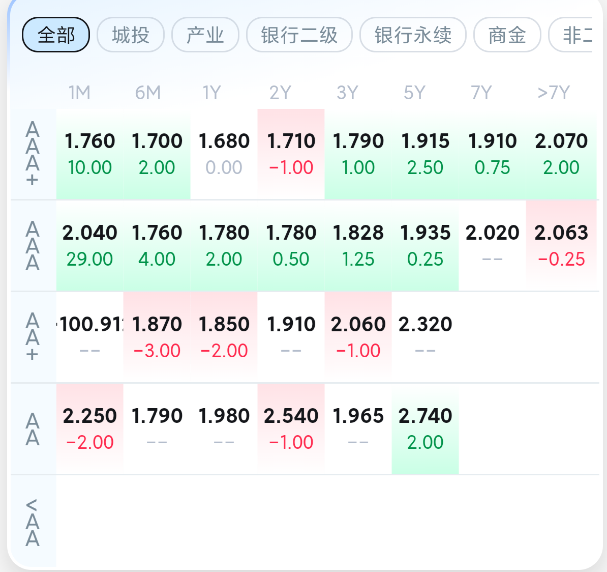Select AAA >7Y cell 2.063

coord(561,246)
